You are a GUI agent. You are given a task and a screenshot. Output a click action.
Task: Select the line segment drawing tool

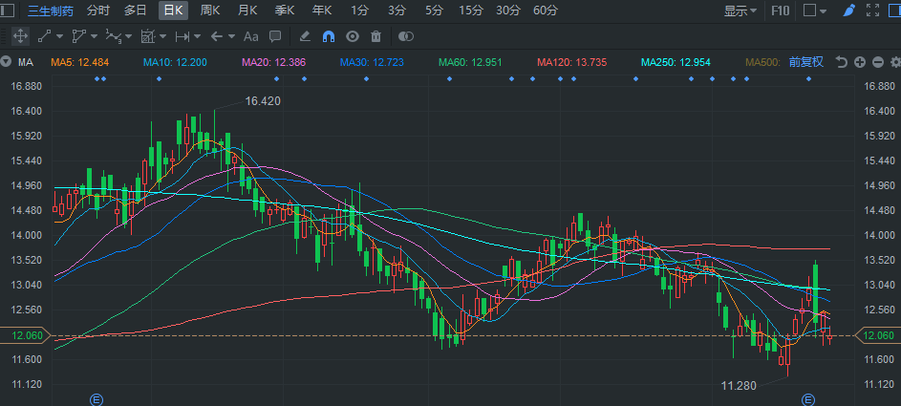(44, 36)
